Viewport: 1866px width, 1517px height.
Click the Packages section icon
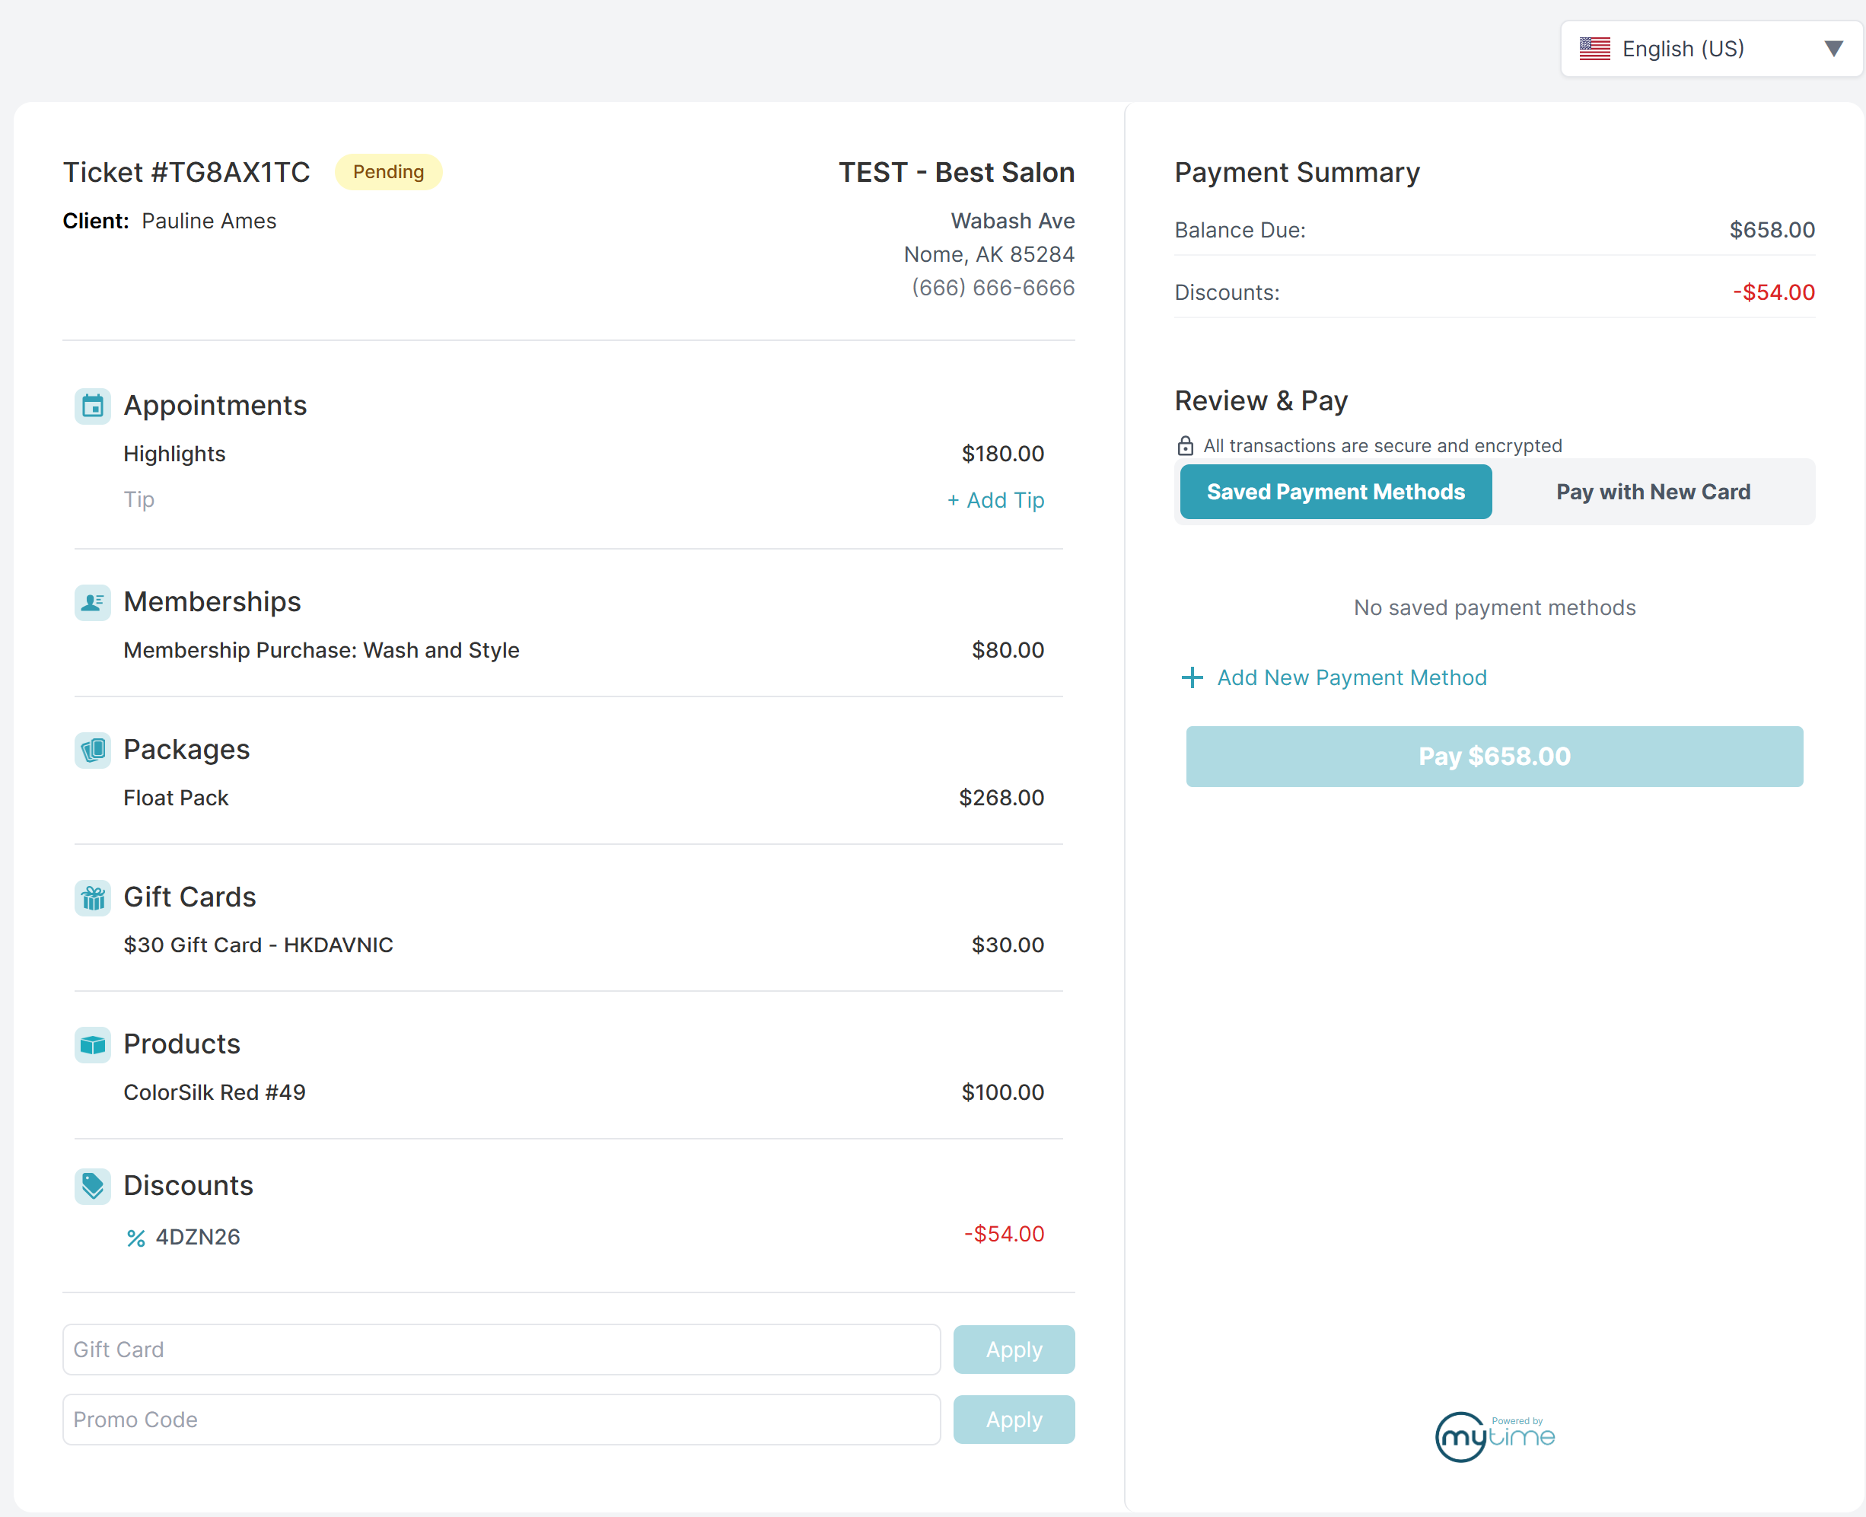93,750
